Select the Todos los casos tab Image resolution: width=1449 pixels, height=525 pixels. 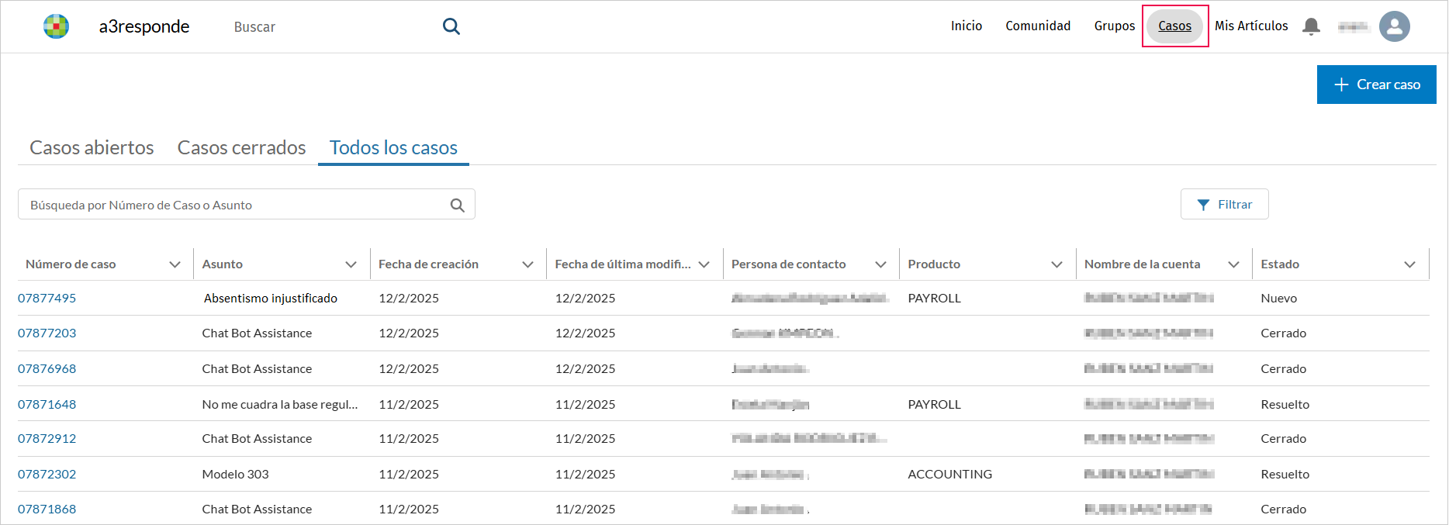click(x=393, y=147)
